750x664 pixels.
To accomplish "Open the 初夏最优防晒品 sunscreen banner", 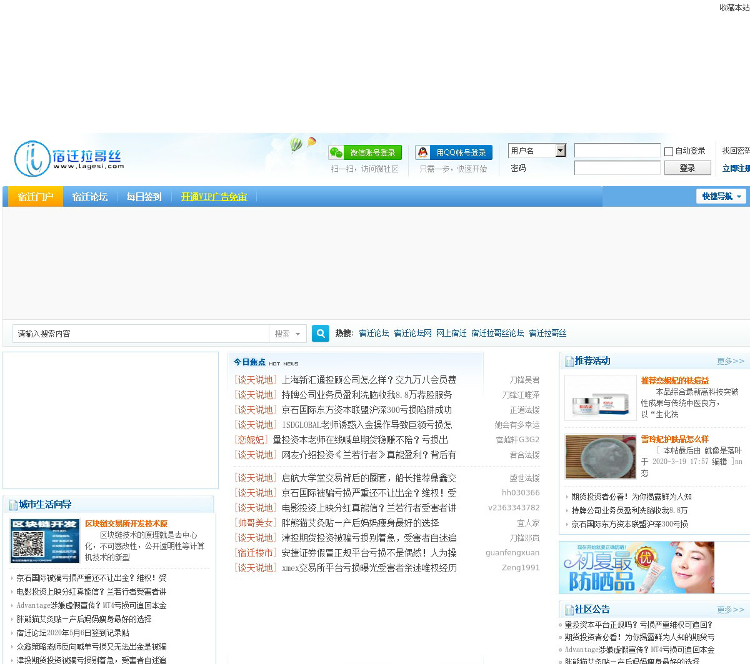I will [x=636, y=567].
